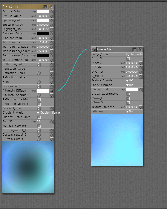Open the Image_Map Background color swatch

tap(132, 89)
